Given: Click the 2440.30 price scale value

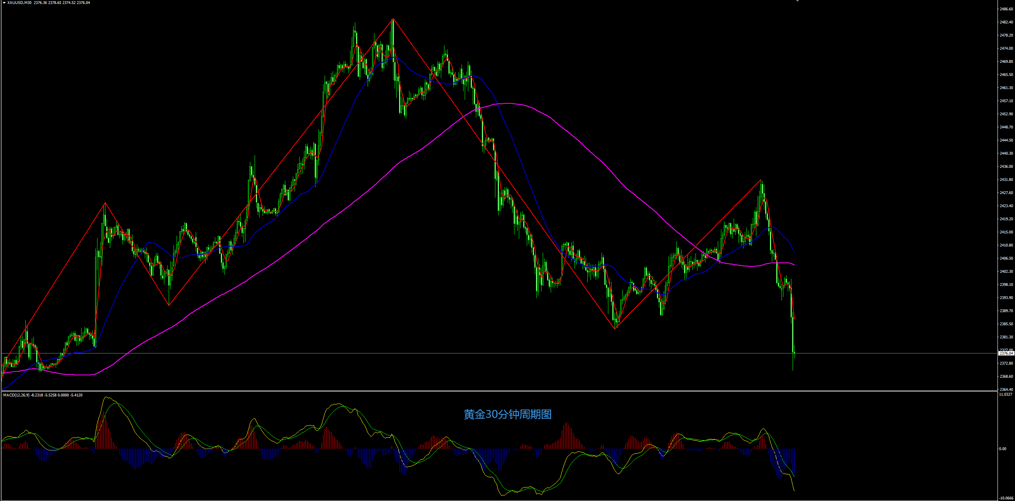Looking at the screenshot, I should click(1006, 153).
